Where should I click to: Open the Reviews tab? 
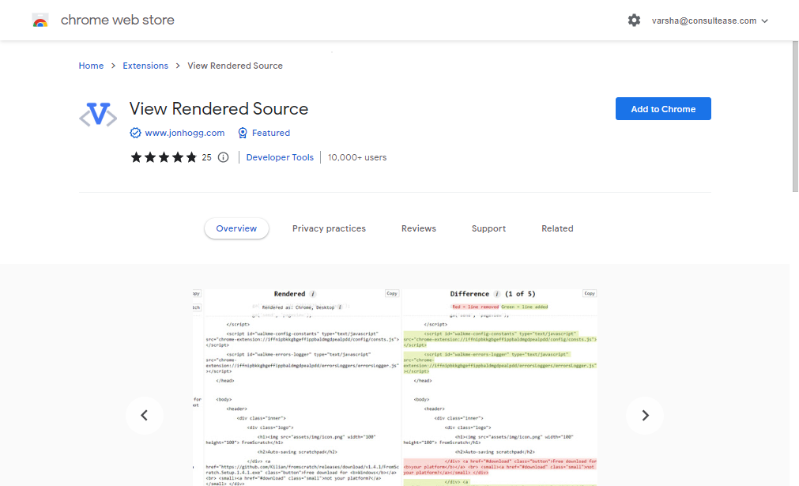[x=419, y=228]
